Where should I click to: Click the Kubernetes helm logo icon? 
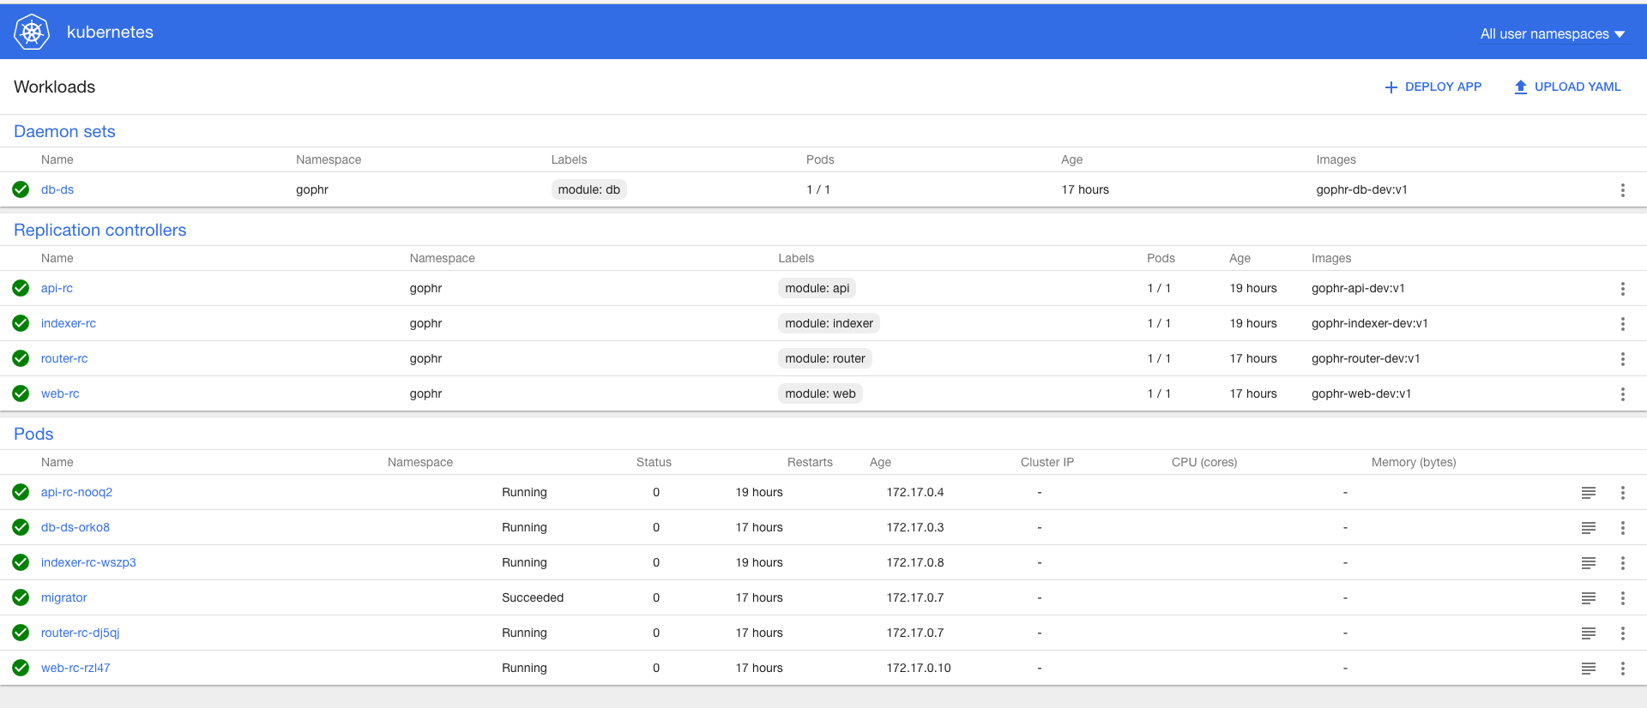[x=32, y=32]
